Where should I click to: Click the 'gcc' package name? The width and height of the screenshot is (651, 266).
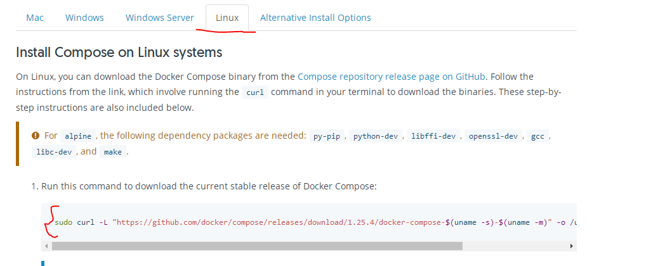(x=537, y=136)
